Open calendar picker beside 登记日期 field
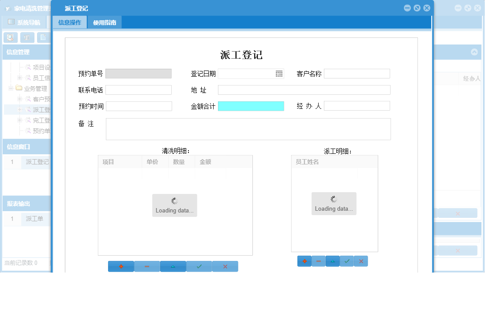The width and height of the screenshot is (485, 324). [x=279, y=74]
